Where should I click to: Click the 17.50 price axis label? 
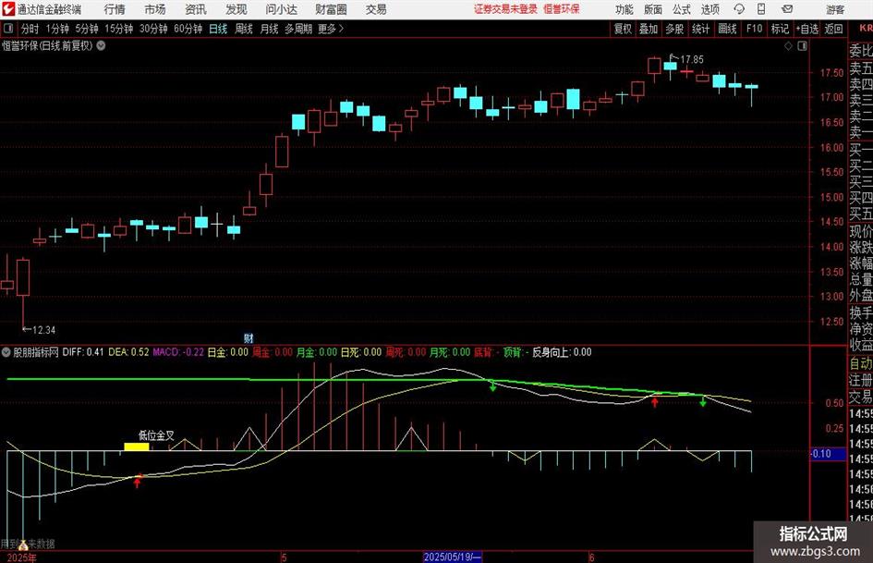pyautogui.click(x=831, y=73)
